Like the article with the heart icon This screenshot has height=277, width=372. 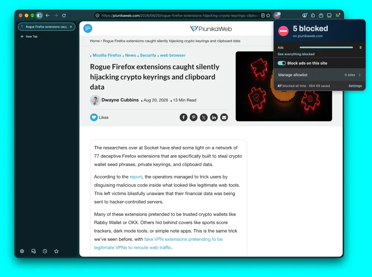point(94,117)
